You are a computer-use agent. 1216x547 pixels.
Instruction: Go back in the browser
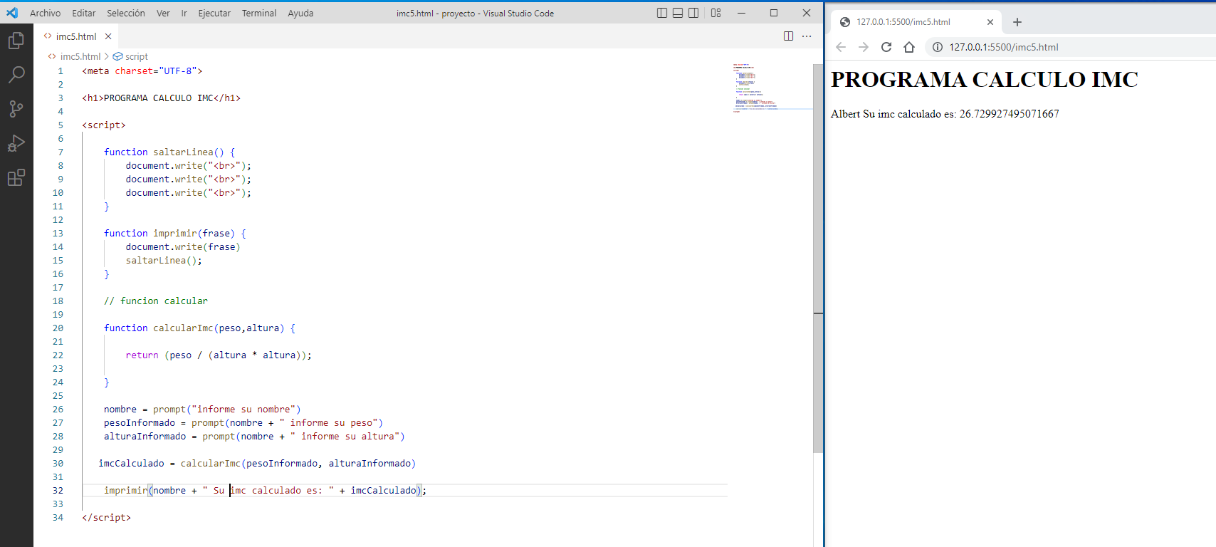[x=841, y=47]
